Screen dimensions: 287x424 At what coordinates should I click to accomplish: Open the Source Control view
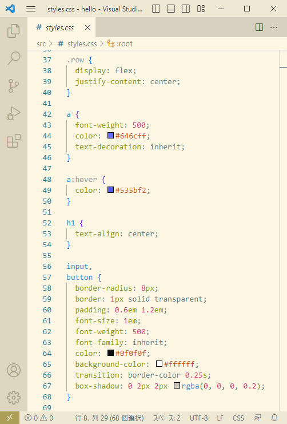click(x=14, y=86)
